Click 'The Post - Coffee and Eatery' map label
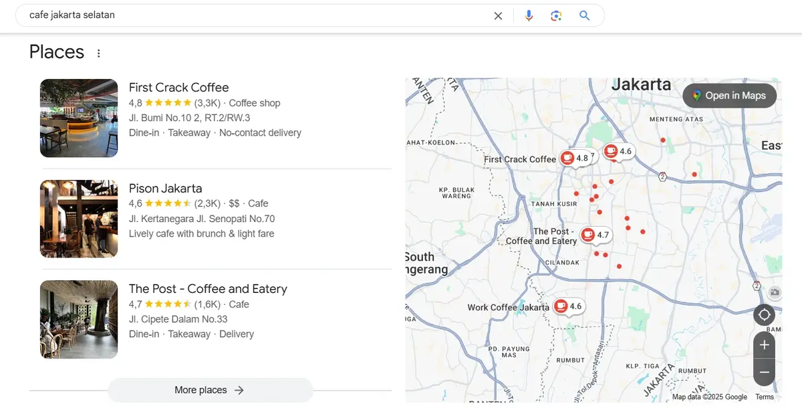802x418 pixels. [x=541, y=236]
